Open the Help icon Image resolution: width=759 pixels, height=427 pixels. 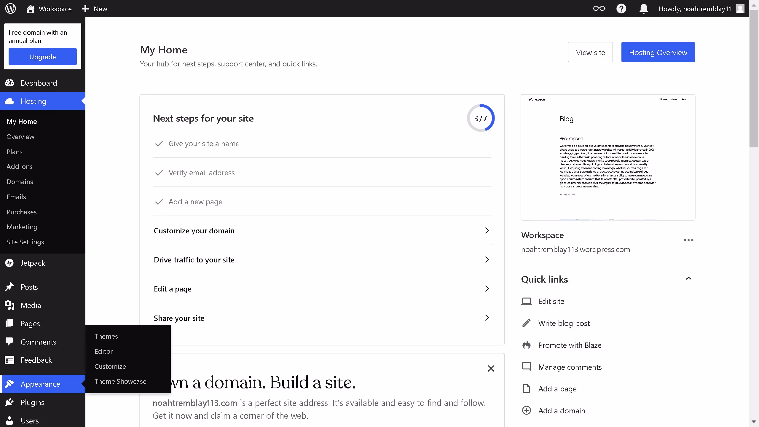pos(621,9)
